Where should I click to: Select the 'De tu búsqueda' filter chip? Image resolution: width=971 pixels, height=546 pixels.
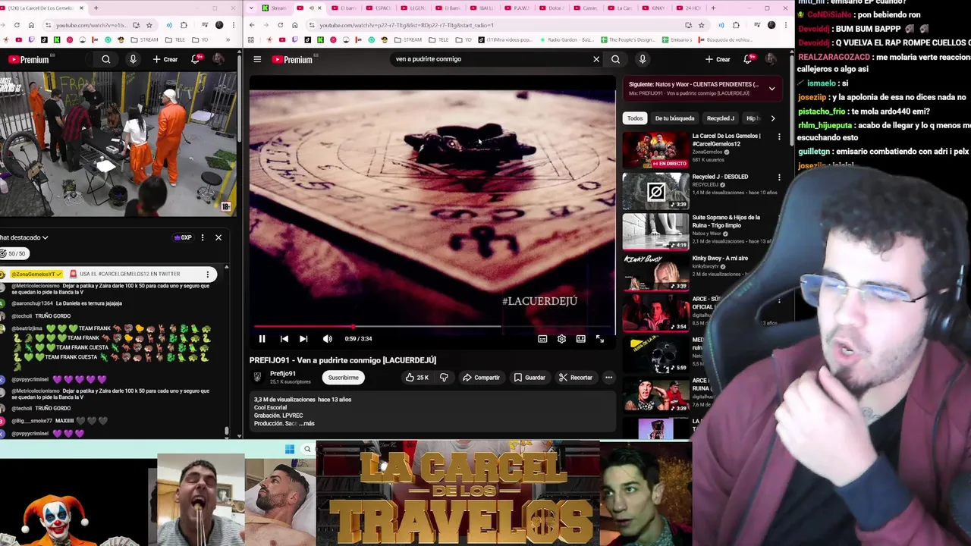tap(674, 118)
